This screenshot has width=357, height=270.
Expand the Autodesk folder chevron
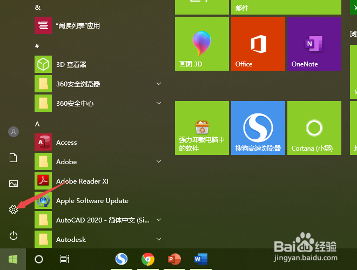point(159,239)
